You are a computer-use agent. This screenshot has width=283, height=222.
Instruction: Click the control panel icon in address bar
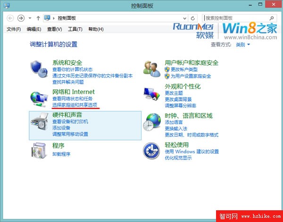[47, 18]
